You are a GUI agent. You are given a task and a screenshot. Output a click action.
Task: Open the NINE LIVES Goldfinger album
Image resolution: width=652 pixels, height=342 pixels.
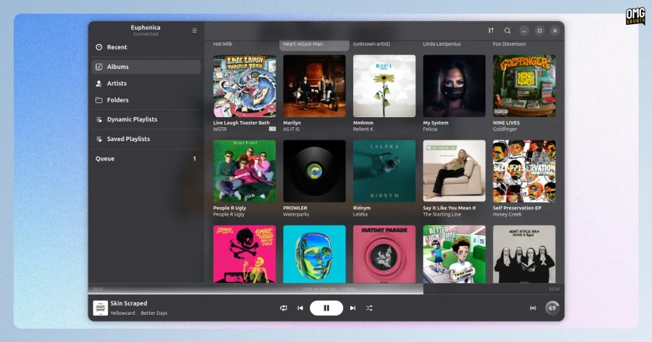click(x=524, y=94)
